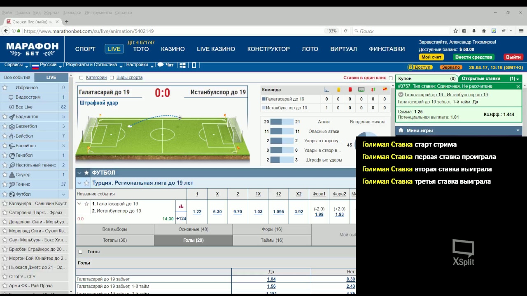This screenshot has width=527, height=296.
Task: Favorite the Турция Региональная лига star
Action: (x=86, y=183)
